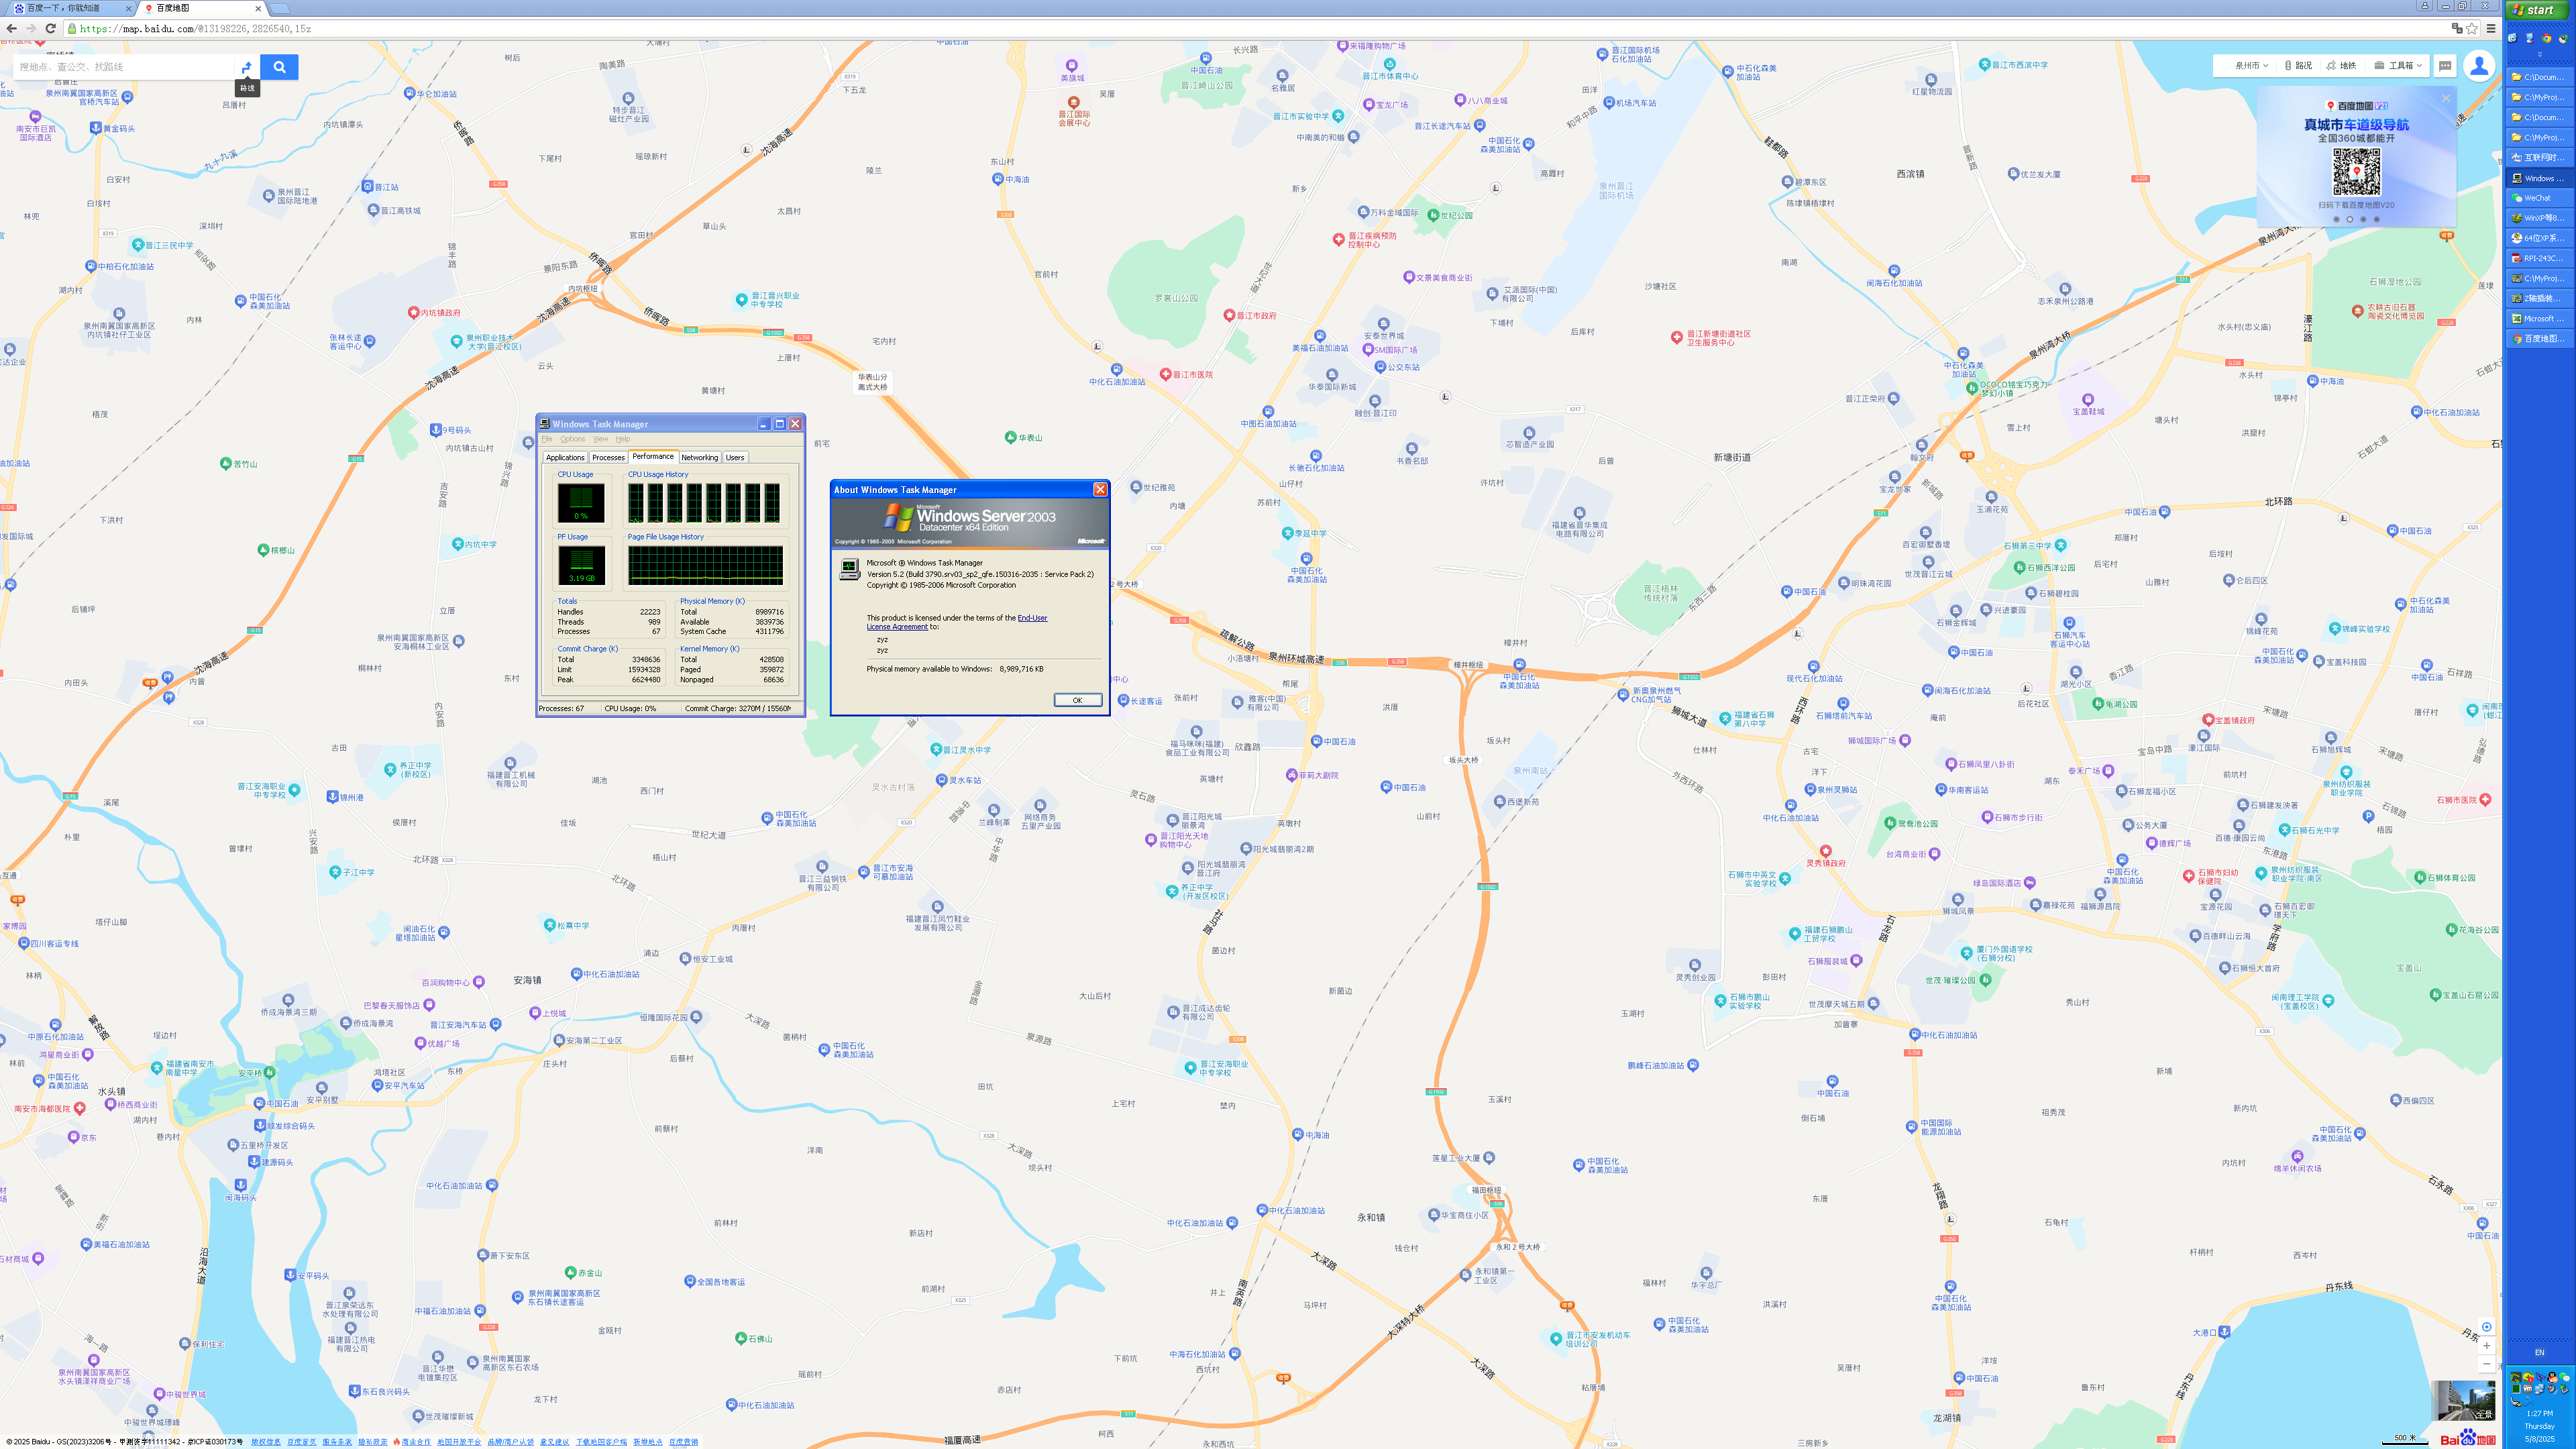
Task: Click the blue map search button
Action: click(279, 67)
